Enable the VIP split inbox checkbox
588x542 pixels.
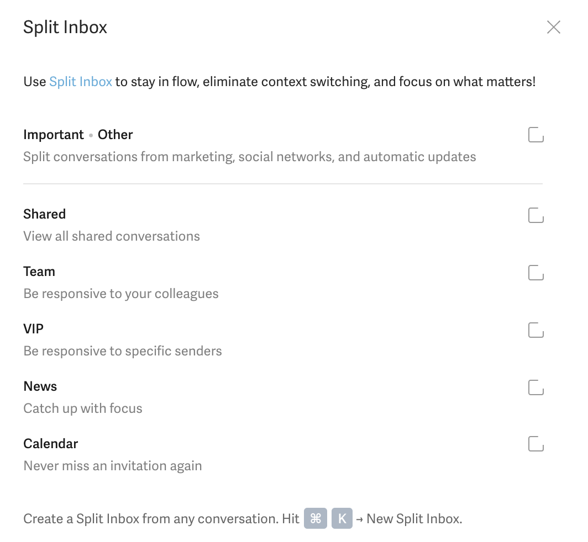[x=535, y=330]
